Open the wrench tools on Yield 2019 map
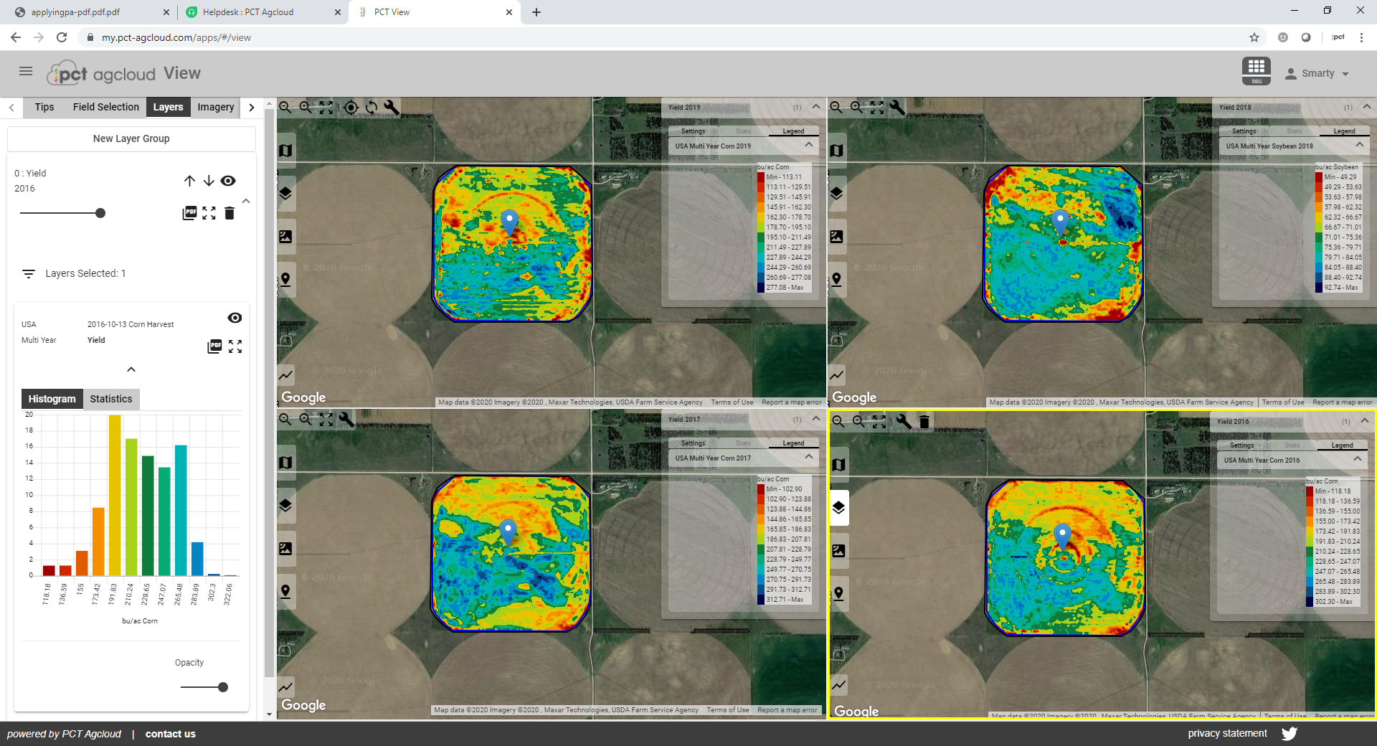 coord(392,108)
